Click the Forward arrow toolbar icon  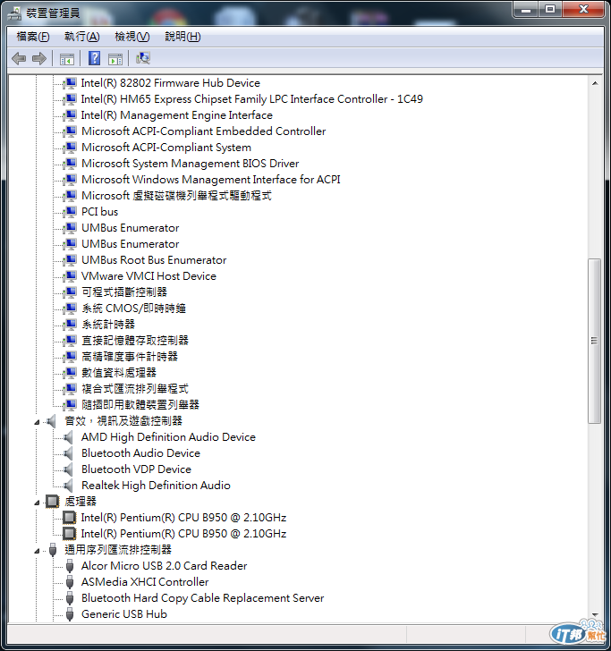pyautogui.click(x=39, y=58)
